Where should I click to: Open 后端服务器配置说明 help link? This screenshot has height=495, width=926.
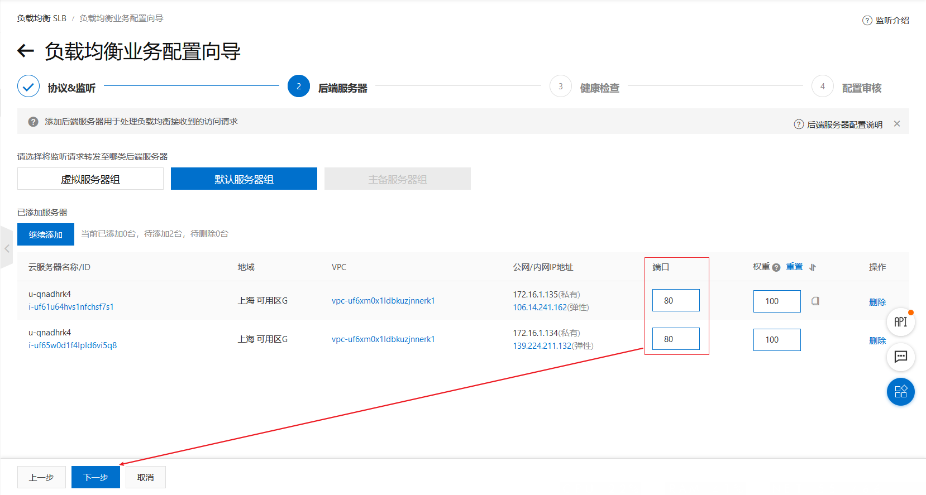coord(838,124)
